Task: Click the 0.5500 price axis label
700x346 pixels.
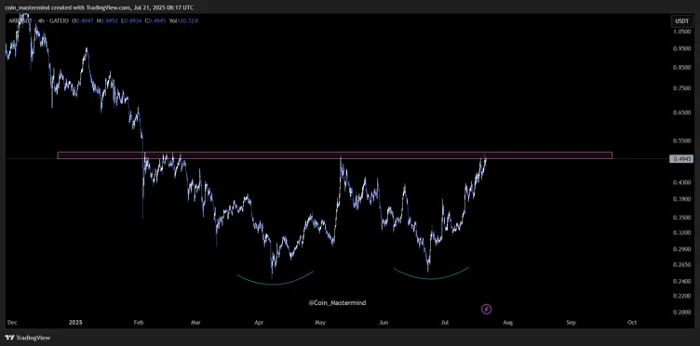Action: tap(682, 140)
